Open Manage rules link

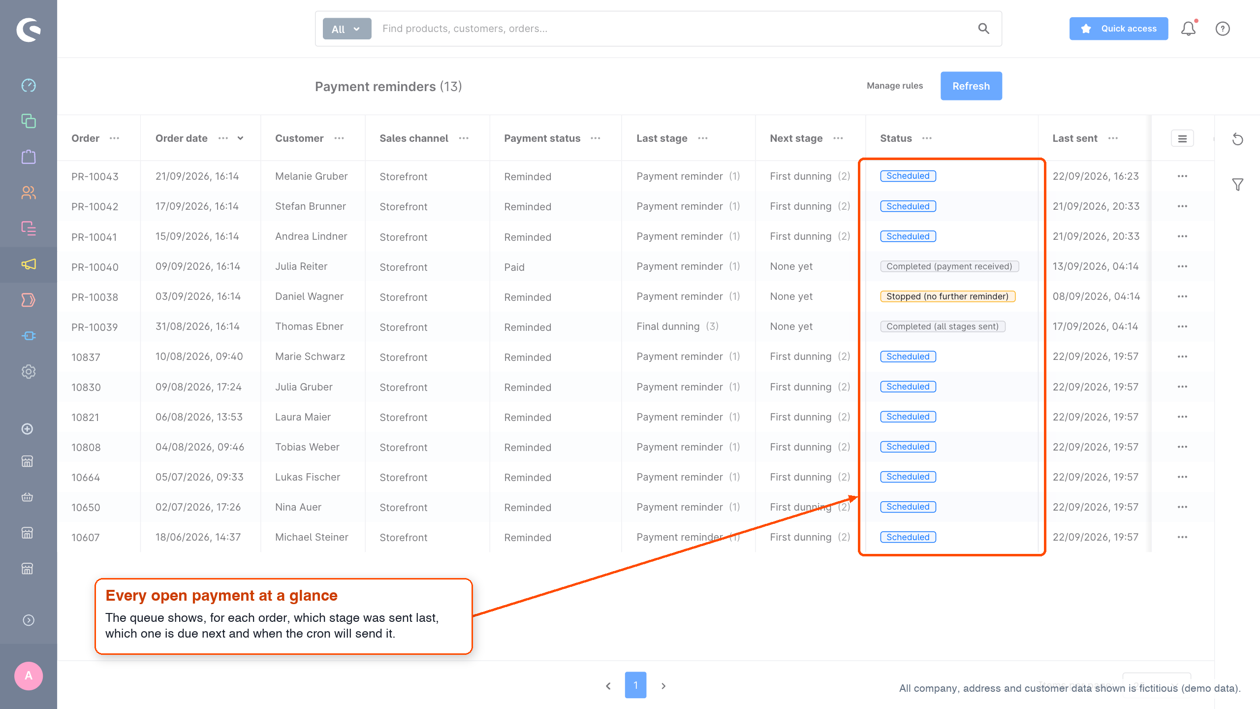[895, 86]
